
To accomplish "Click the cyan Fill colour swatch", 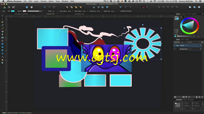I will coord(13,11).
